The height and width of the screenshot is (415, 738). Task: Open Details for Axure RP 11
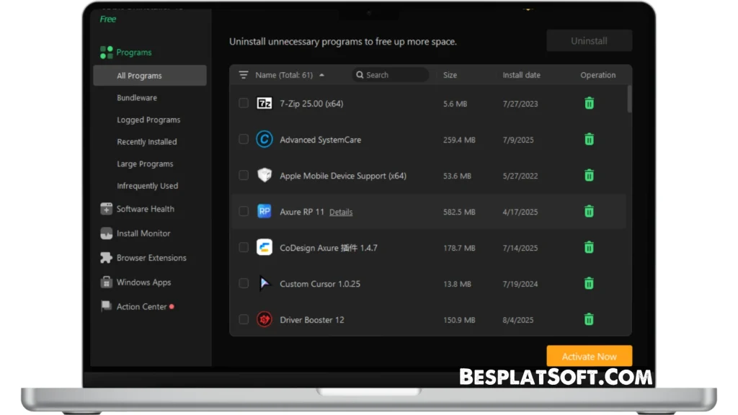point(340,212)
